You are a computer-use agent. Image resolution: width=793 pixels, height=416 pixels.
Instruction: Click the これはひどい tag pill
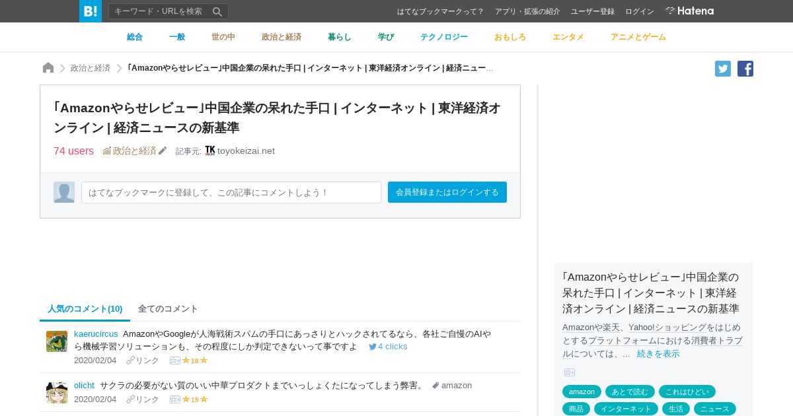(x=687, y=392)
